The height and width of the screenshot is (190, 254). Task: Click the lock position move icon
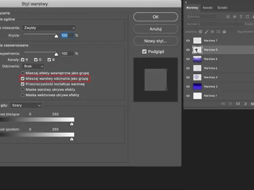tap(212, 32)
